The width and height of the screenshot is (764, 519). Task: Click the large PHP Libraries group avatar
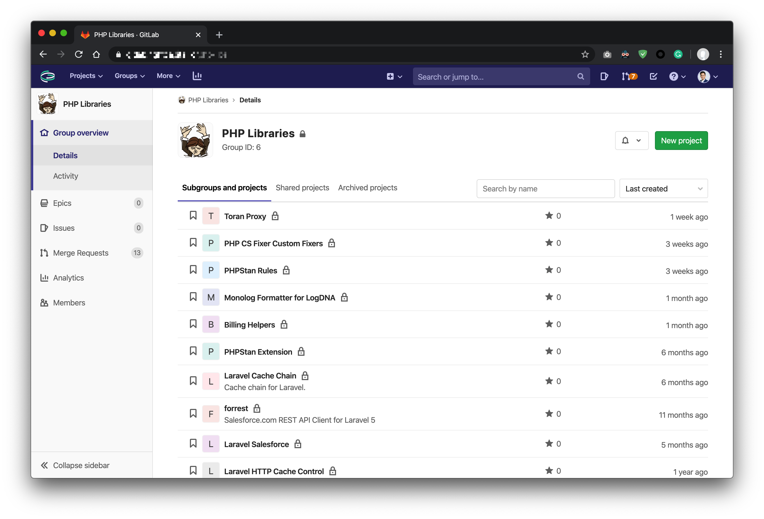(x=195, y=140)
